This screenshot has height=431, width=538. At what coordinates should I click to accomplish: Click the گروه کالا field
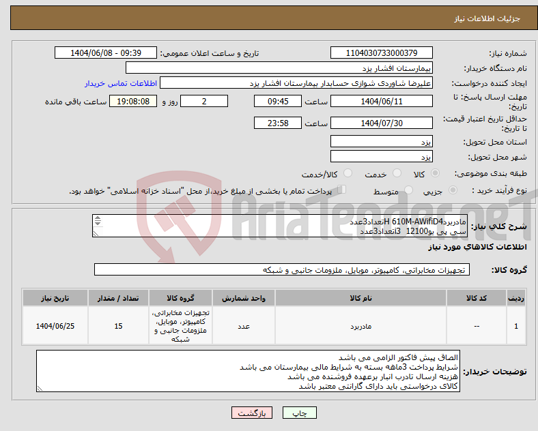(282, 269)
